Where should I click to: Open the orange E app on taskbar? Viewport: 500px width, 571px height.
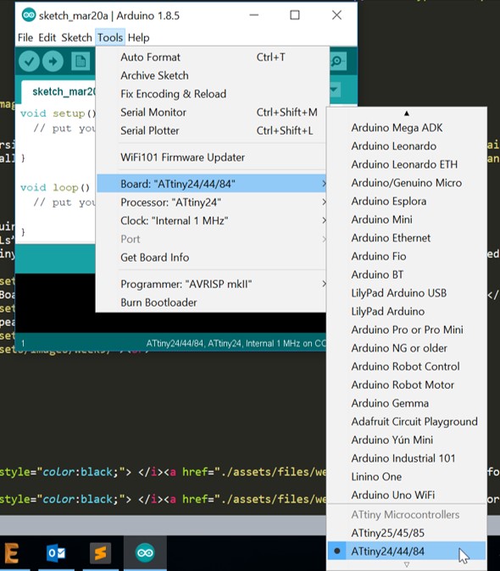pos(11,553)
